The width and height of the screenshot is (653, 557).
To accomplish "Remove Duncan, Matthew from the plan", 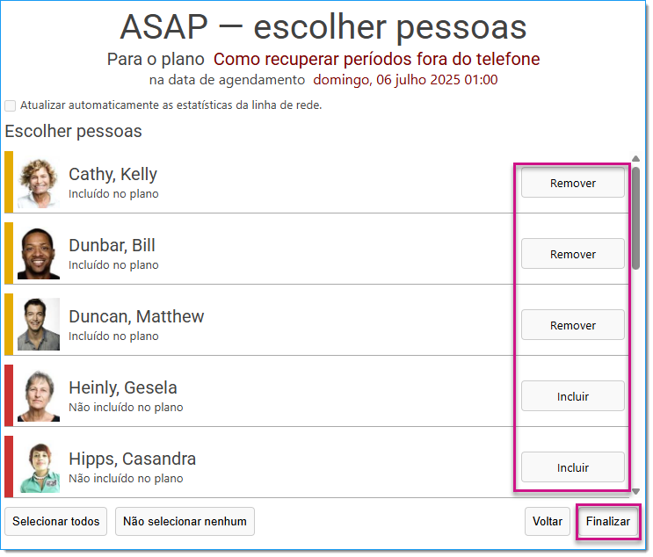I will point(574,326).
